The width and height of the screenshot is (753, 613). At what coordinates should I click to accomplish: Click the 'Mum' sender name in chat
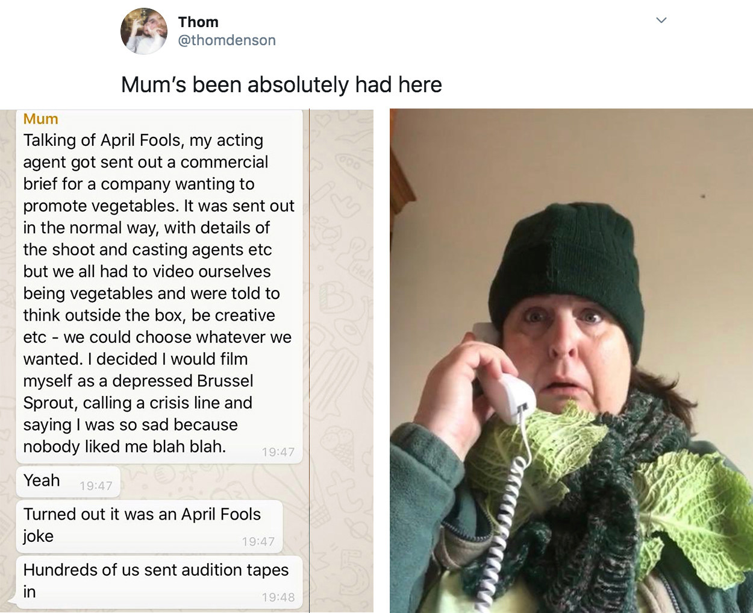coord(41,119)
